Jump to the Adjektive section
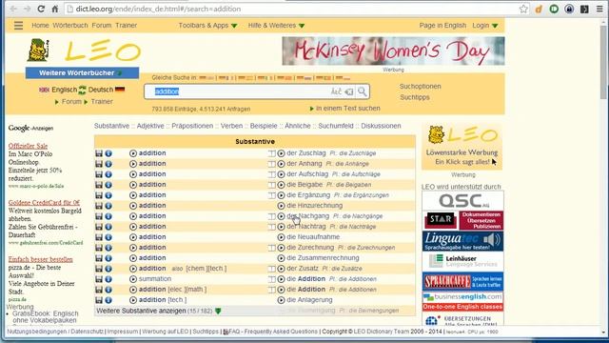 150,126
